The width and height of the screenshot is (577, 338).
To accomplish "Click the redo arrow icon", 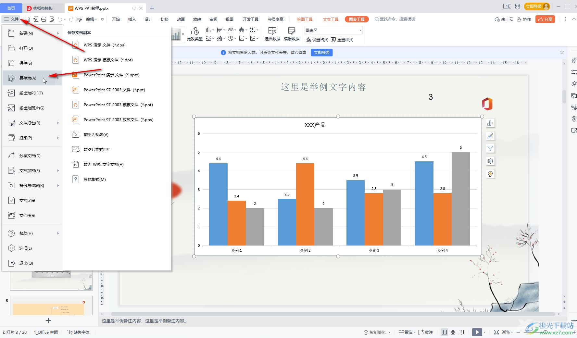I will click(71, 19).
